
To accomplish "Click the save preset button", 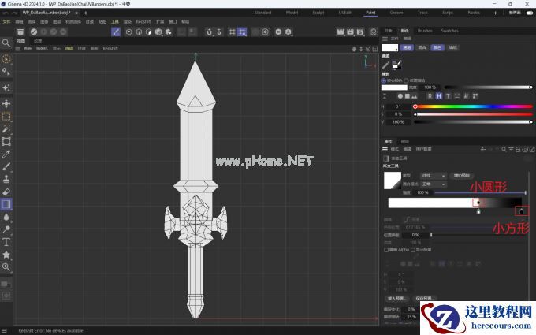I will coord(425,299).
